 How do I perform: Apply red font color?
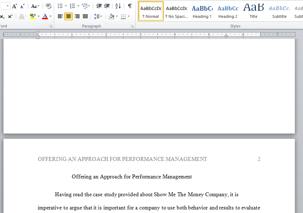coord(45,16)
